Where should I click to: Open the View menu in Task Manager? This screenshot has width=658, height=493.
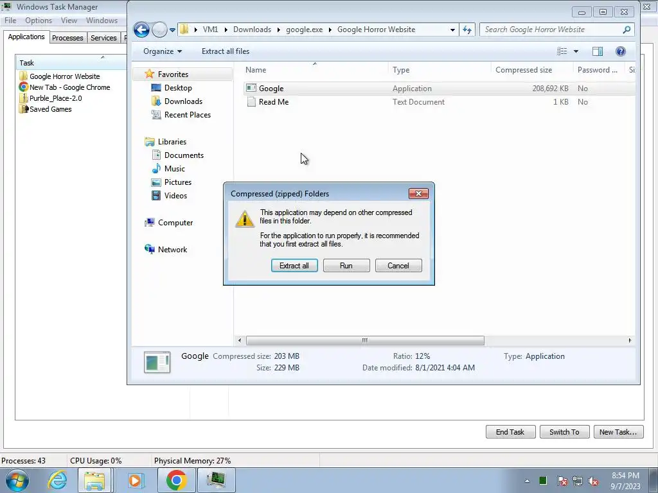(69, 20)
